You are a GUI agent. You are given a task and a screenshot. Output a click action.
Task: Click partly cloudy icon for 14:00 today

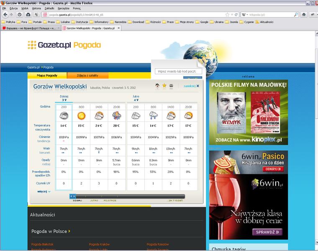(x=99, y=116)
